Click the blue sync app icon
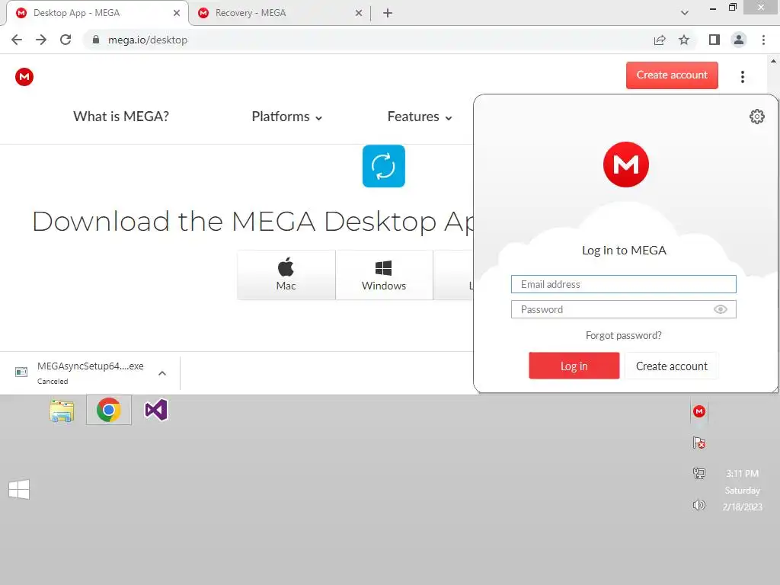The image size is (780, 585). tap(384, 166)
